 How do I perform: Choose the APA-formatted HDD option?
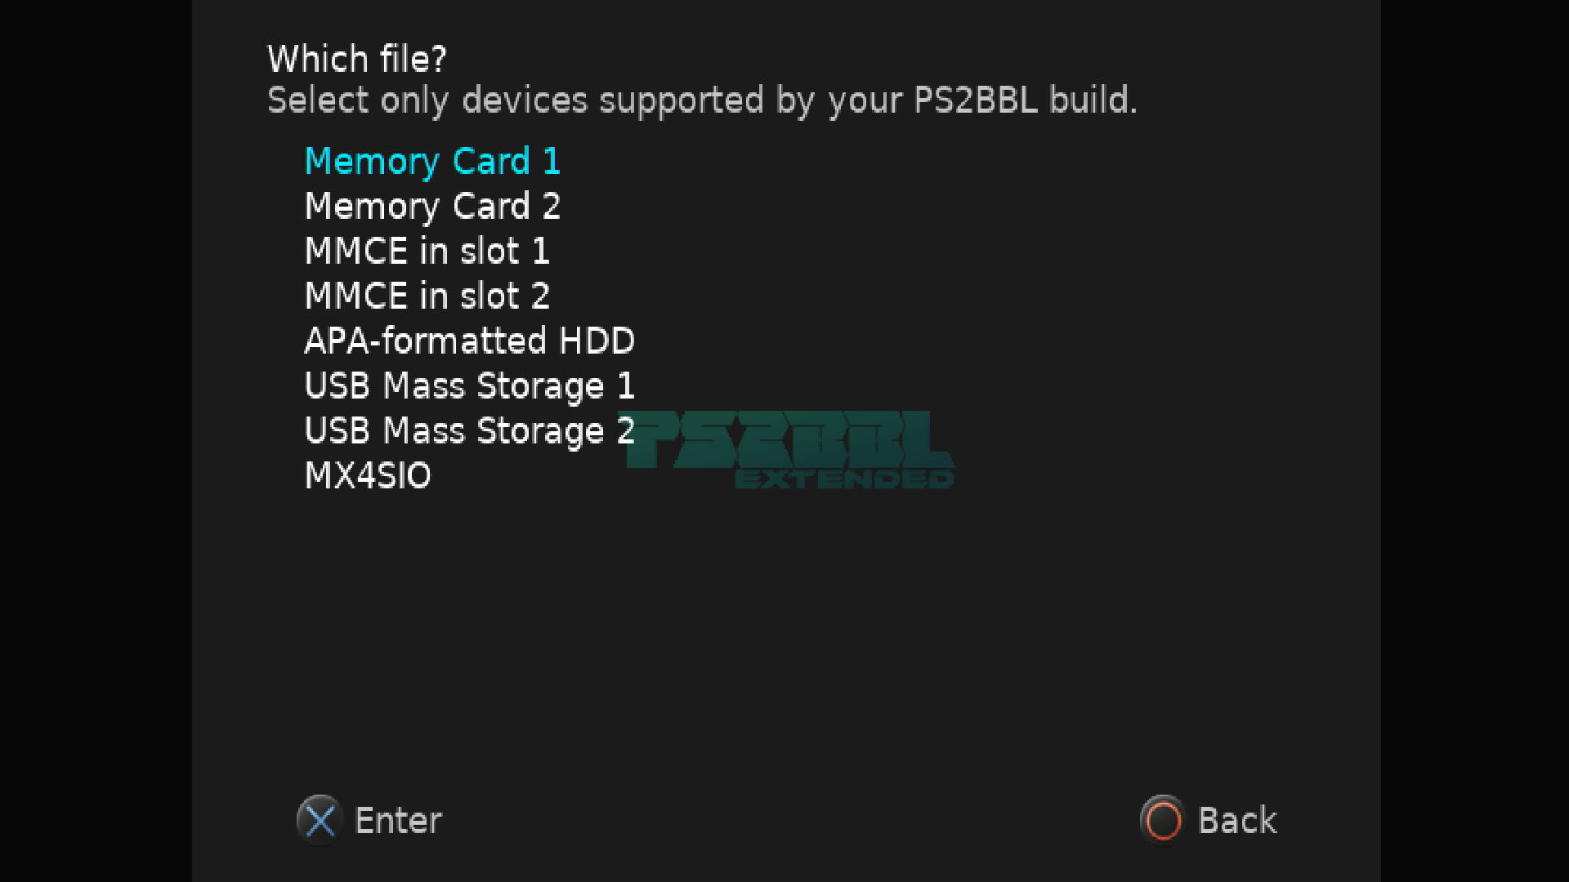tap(469, 341)
